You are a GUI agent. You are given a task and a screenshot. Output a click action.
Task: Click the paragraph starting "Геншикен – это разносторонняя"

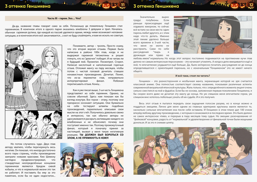(x=193, y=89)
